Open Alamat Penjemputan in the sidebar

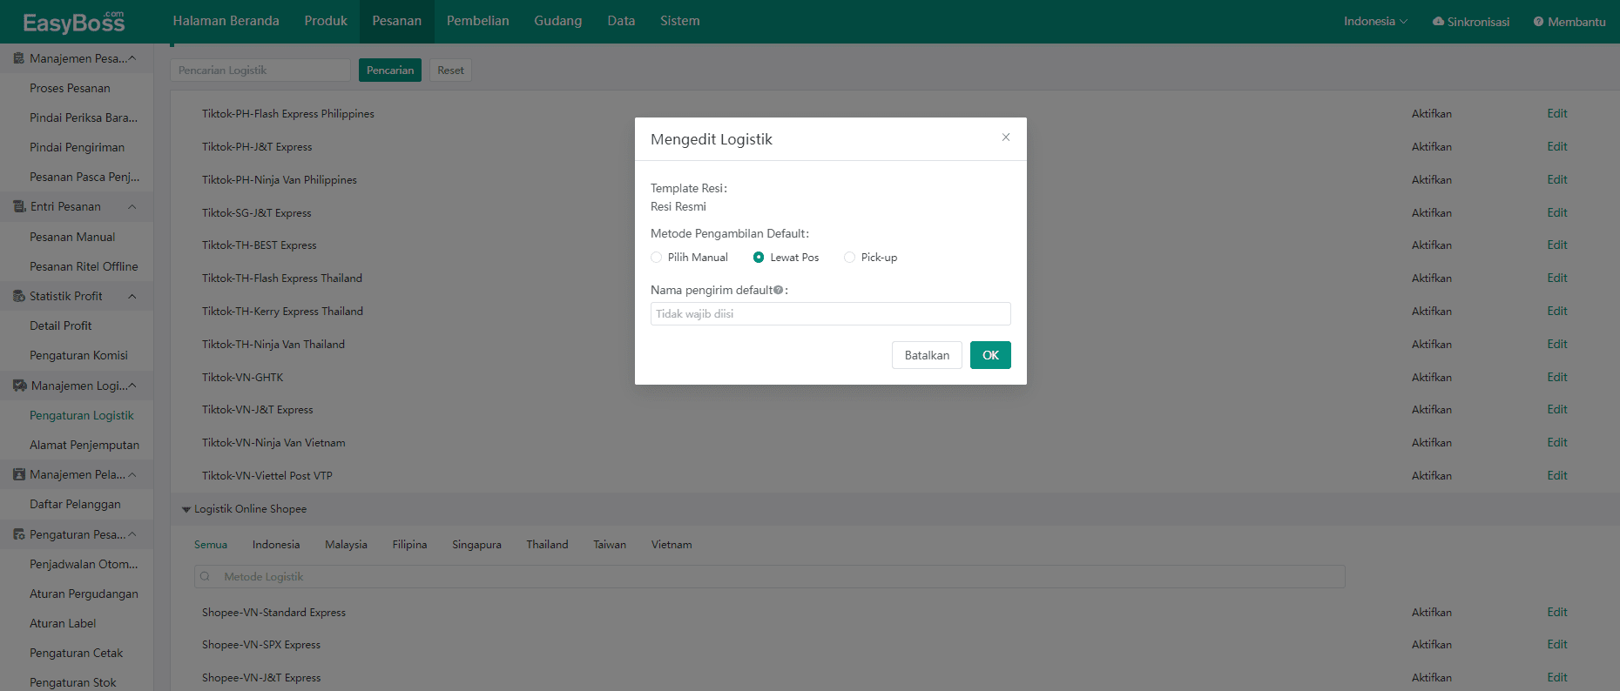click(84, 445)
